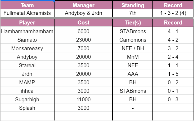Select Siamato's cost of 23000

point(83,40)
